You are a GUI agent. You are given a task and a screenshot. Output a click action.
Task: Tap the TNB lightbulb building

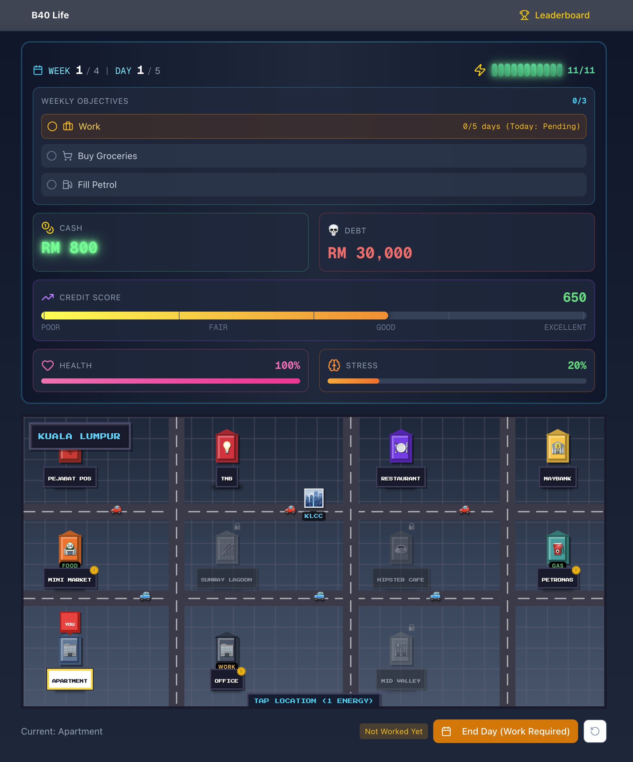tap(227, 447)
